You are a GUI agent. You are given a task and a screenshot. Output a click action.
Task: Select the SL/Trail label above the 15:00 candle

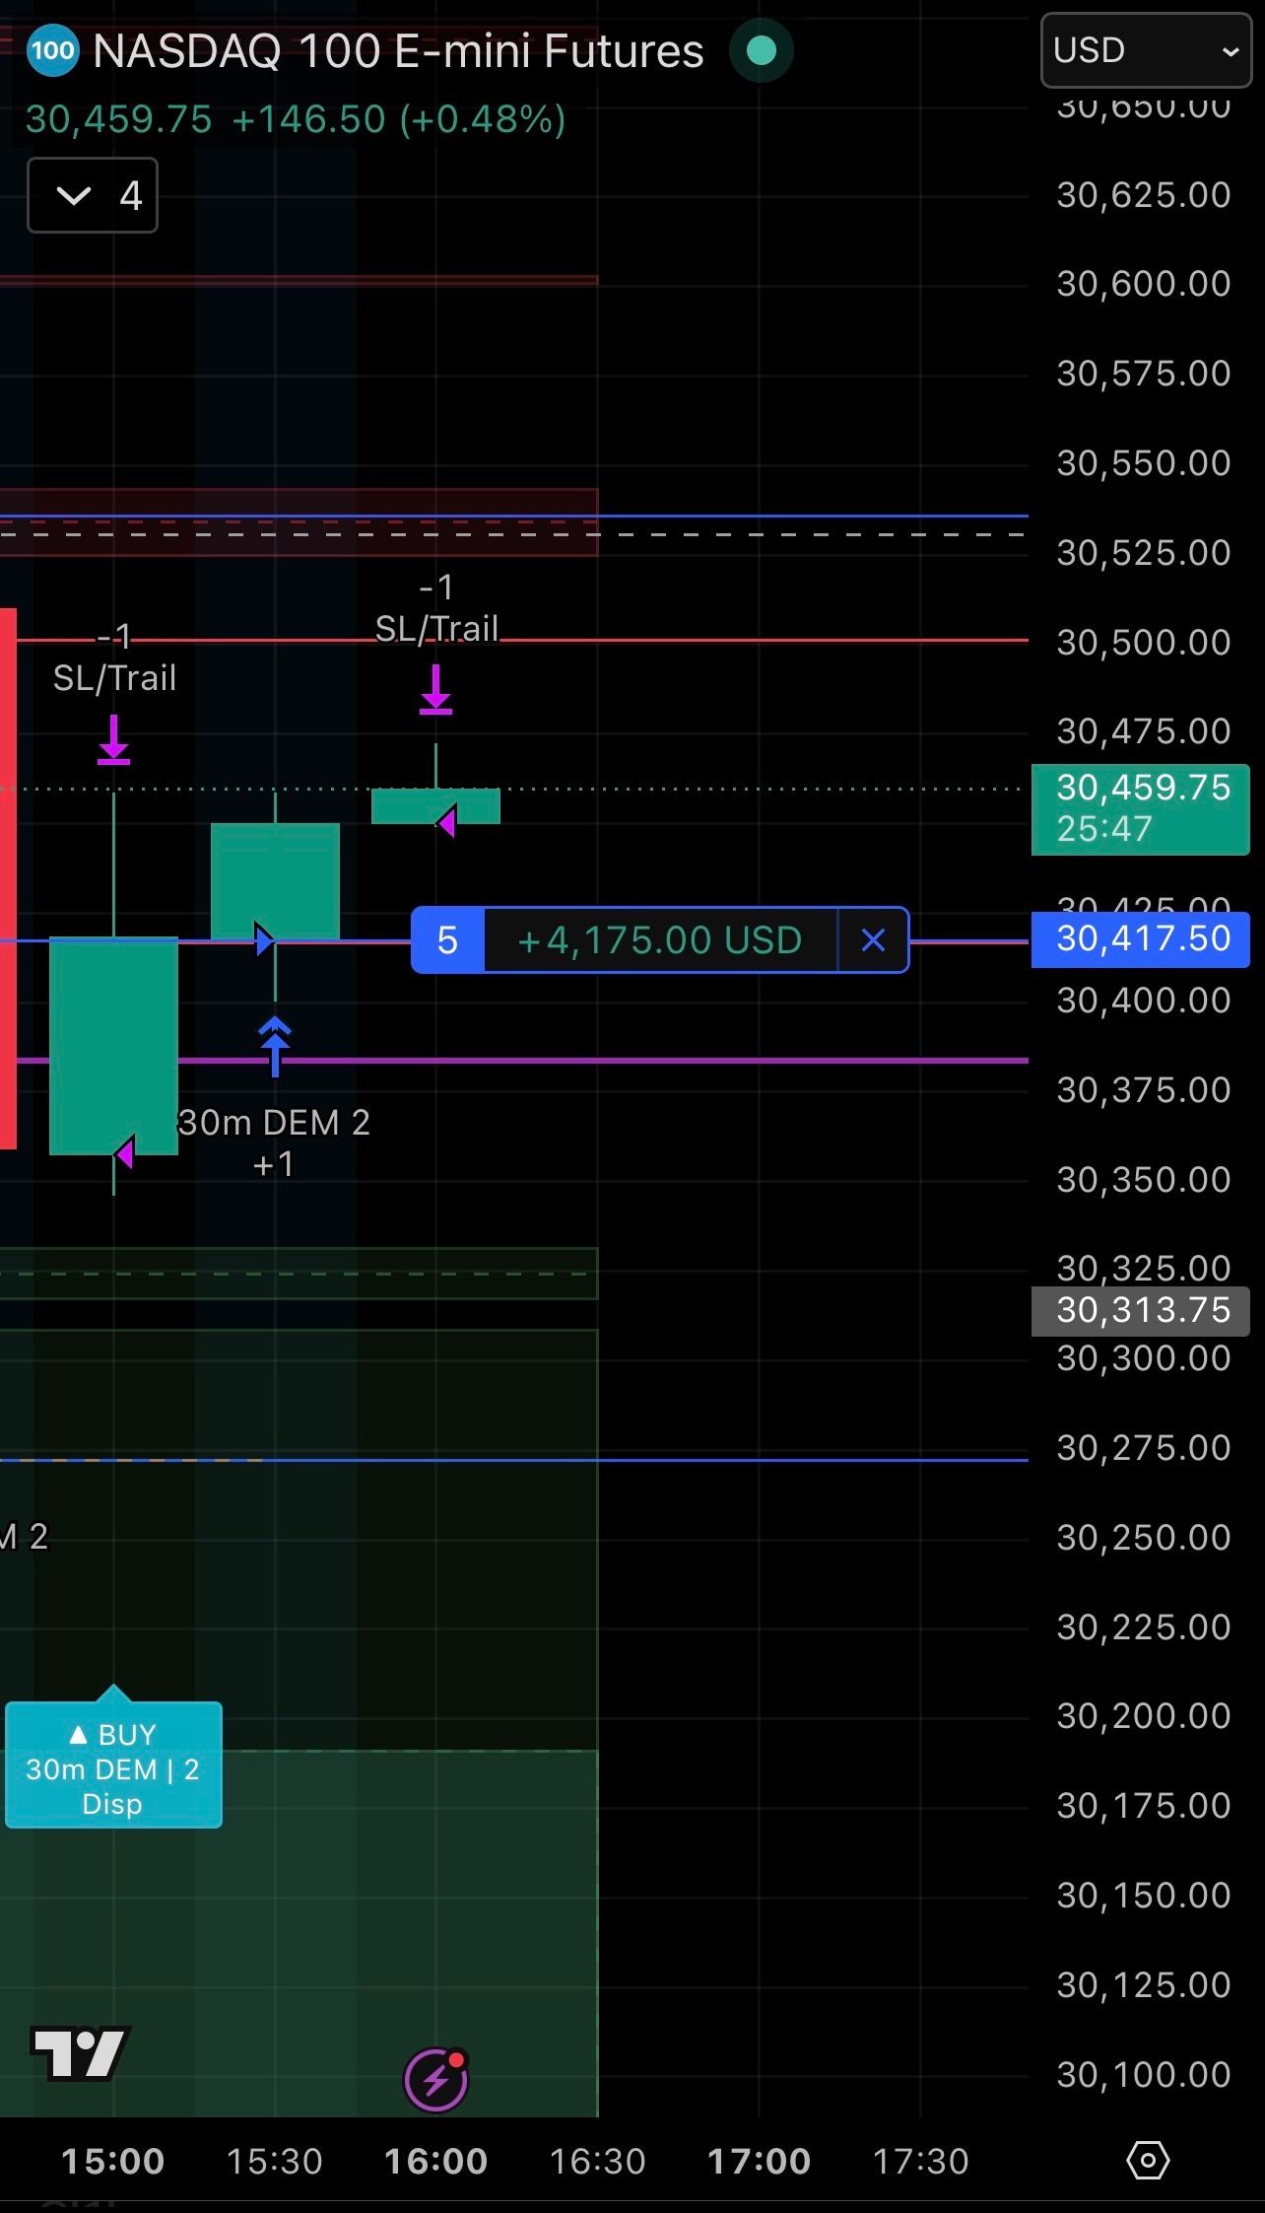114,678
